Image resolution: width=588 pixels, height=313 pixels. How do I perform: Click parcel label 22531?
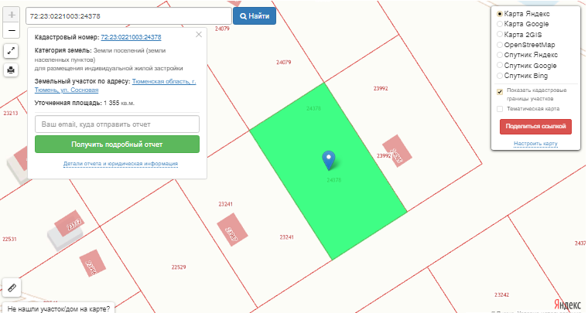point(9,239)
